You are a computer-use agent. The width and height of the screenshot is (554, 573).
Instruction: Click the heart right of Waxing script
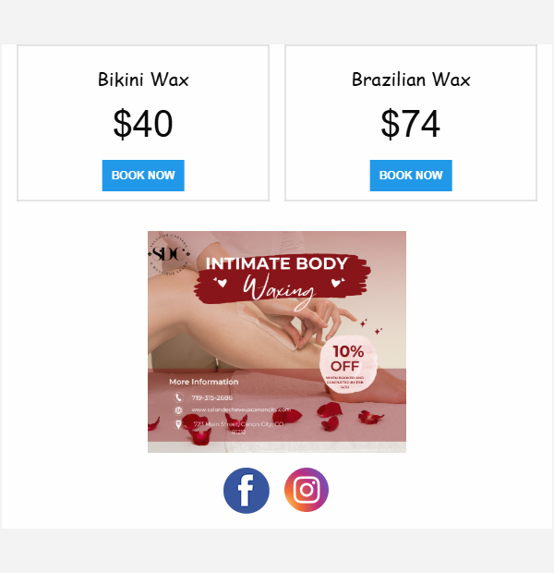click(337, 282)
